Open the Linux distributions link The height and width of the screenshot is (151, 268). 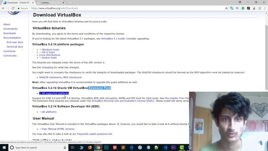[50, 55]
